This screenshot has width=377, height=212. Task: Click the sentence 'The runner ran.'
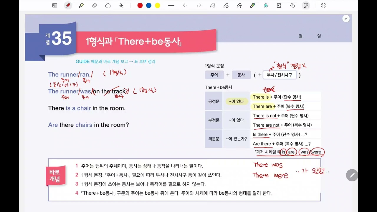pos(70,74)
